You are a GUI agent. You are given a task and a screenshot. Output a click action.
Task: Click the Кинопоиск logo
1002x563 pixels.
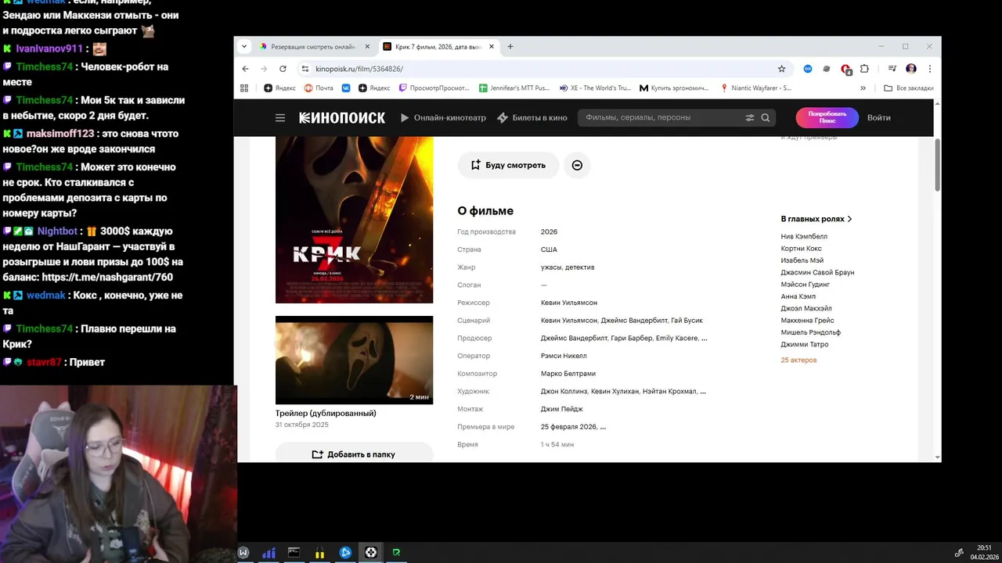pyautogui.click(x=342, y=118)
